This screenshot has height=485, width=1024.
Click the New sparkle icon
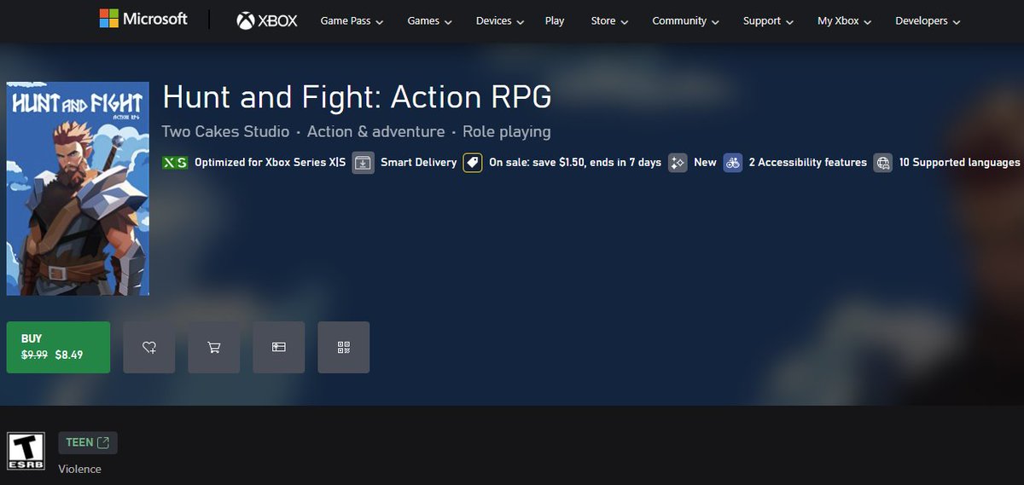click(678, 162)
